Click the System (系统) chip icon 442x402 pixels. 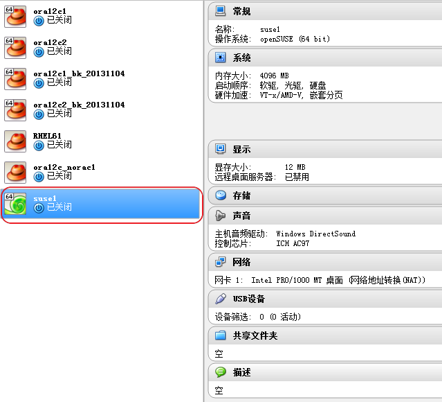(221, 58)
